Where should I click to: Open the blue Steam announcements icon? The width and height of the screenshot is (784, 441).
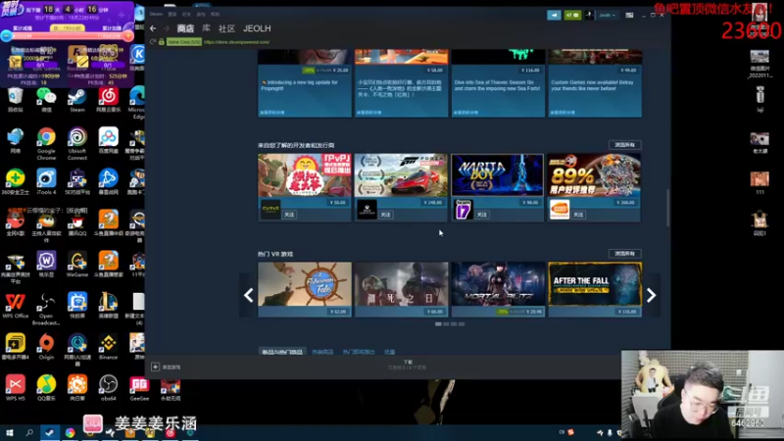[554, 15]
